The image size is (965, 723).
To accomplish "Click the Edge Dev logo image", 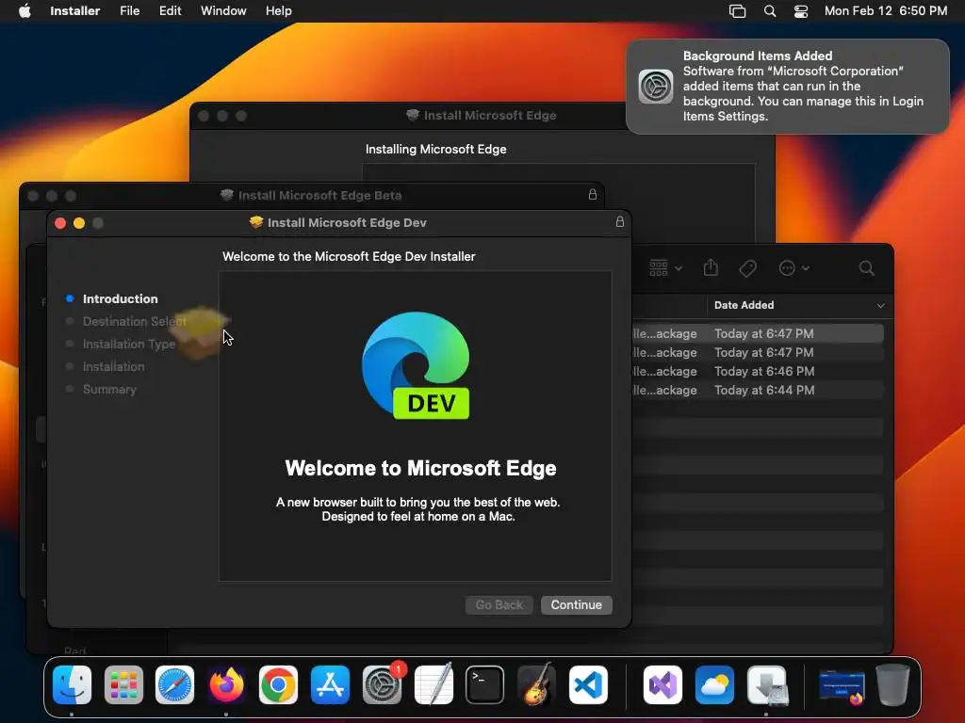I will pos(416,366).
